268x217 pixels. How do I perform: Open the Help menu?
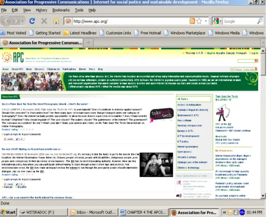pos(92,10)
